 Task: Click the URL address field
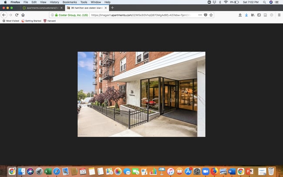click(x=144, y=15)
